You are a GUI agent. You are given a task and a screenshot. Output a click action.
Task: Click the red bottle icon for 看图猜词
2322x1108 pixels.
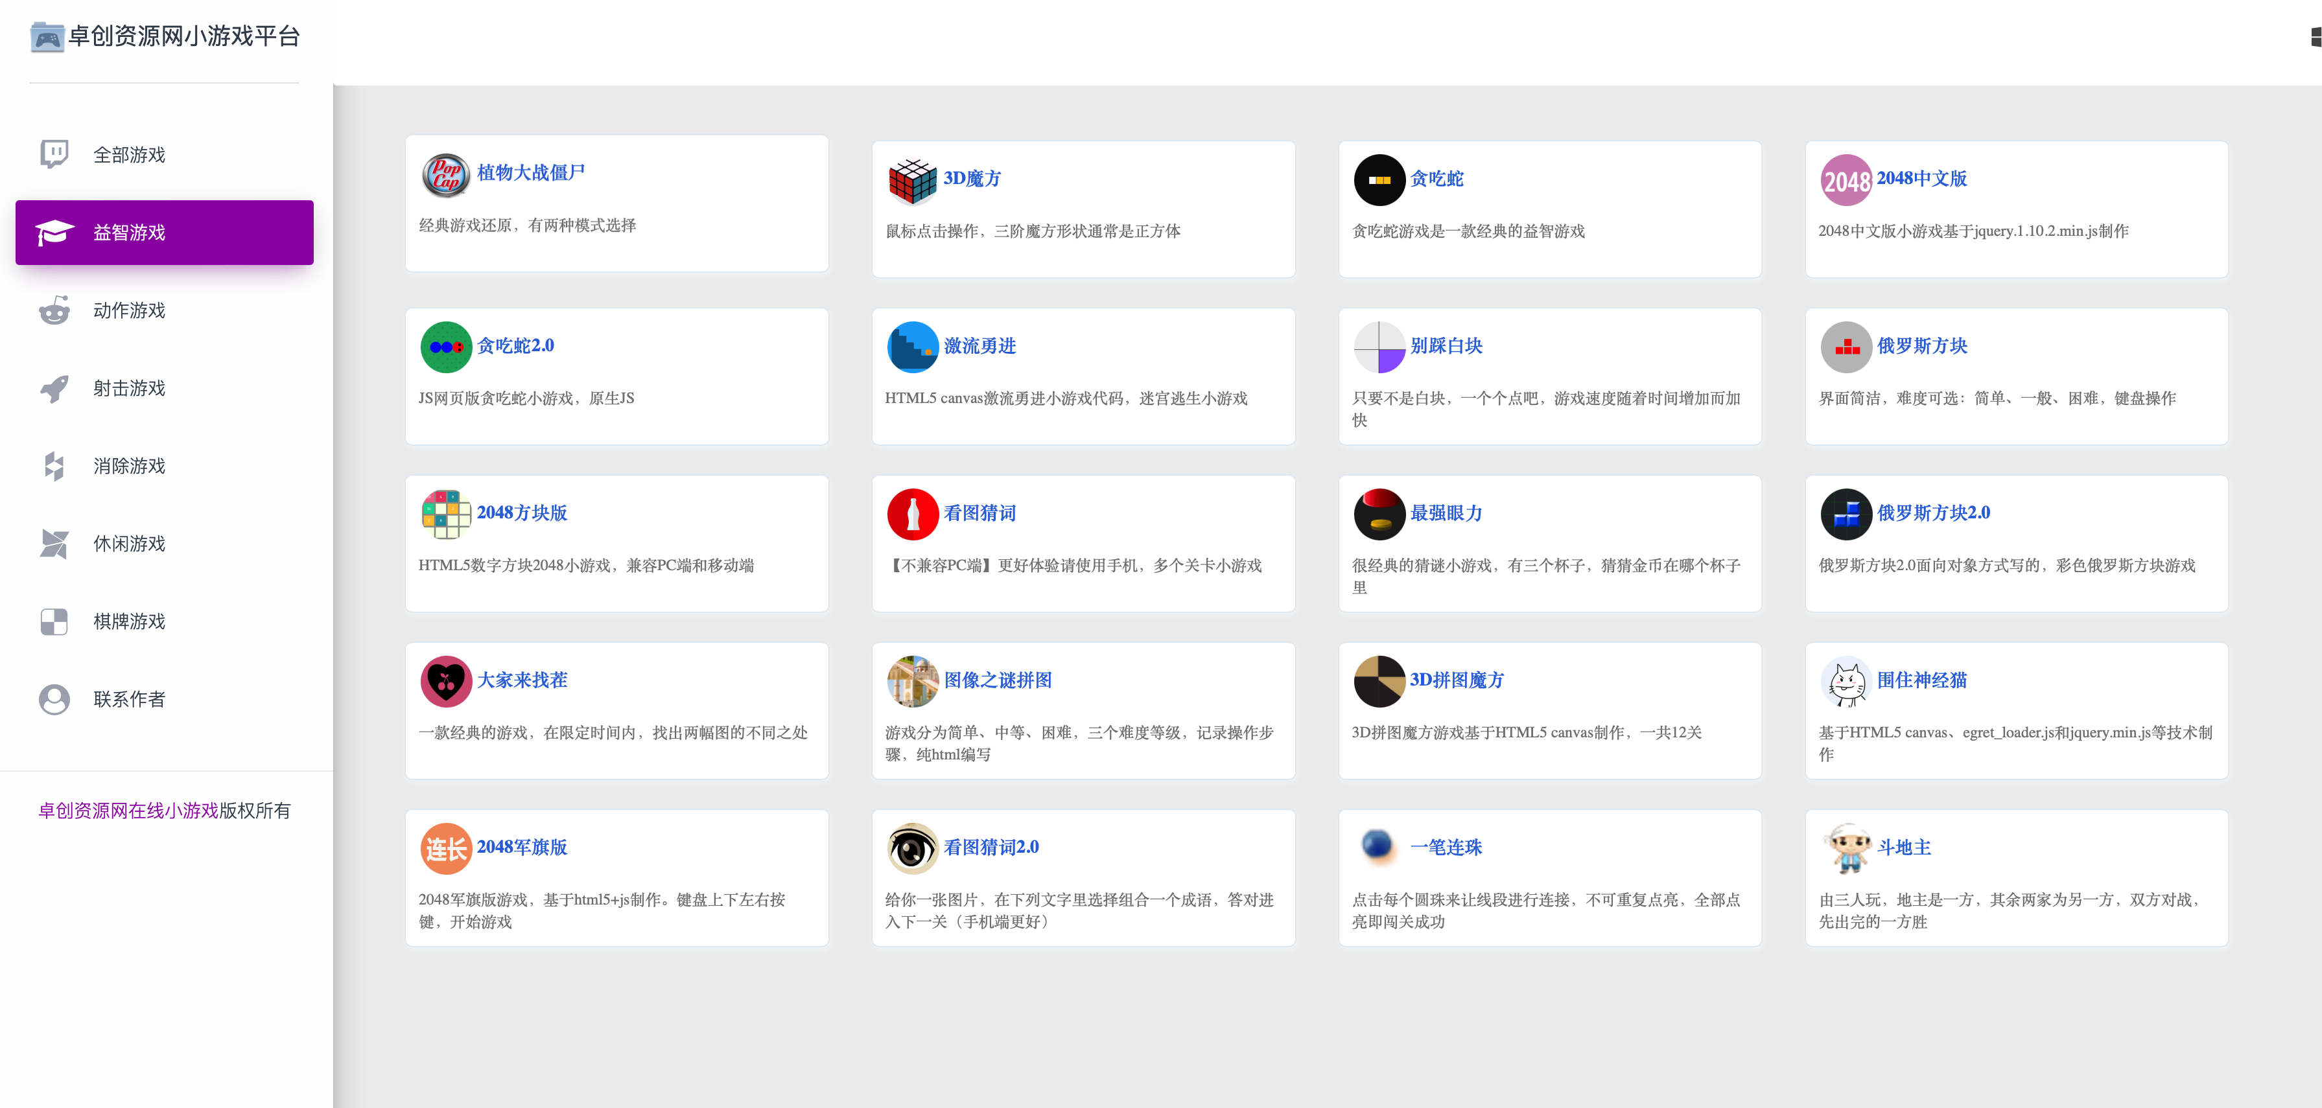(x=913, y=514)
